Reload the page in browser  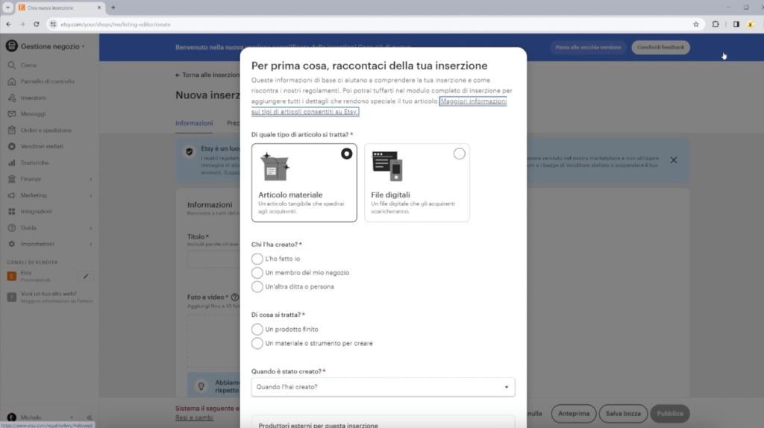point(37,24)
